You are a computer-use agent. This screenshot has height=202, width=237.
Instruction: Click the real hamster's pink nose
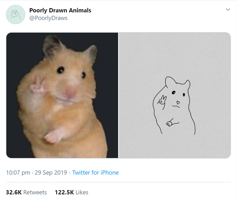(x=71, y=93)
